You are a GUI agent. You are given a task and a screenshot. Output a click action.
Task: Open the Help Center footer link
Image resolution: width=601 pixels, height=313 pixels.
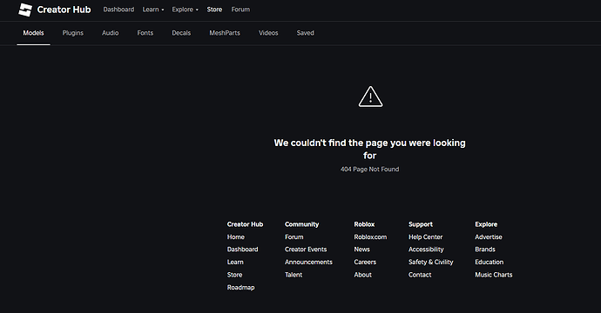click(x=425, y=236)
